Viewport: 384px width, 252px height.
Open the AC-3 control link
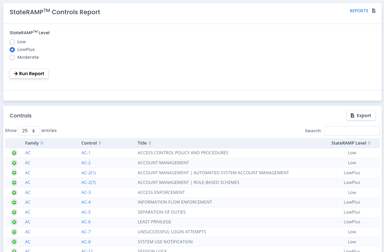point(86,192)
